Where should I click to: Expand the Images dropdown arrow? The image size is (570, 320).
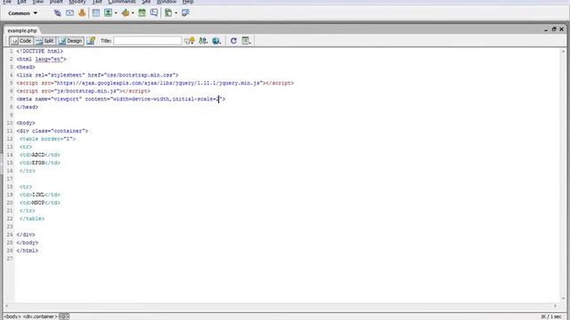pos(116,13)
